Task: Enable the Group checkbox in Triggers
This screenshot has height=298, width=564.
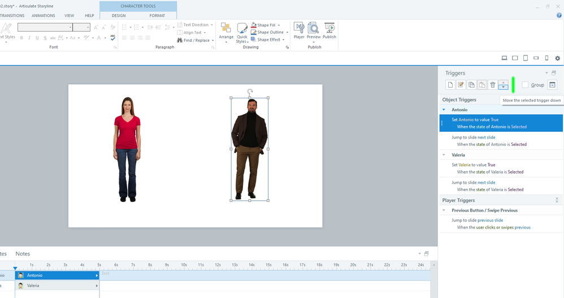Action: coord(526,85)
